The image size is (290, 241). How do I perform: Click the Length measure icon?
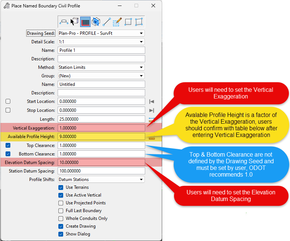click(x=152, y=120)
